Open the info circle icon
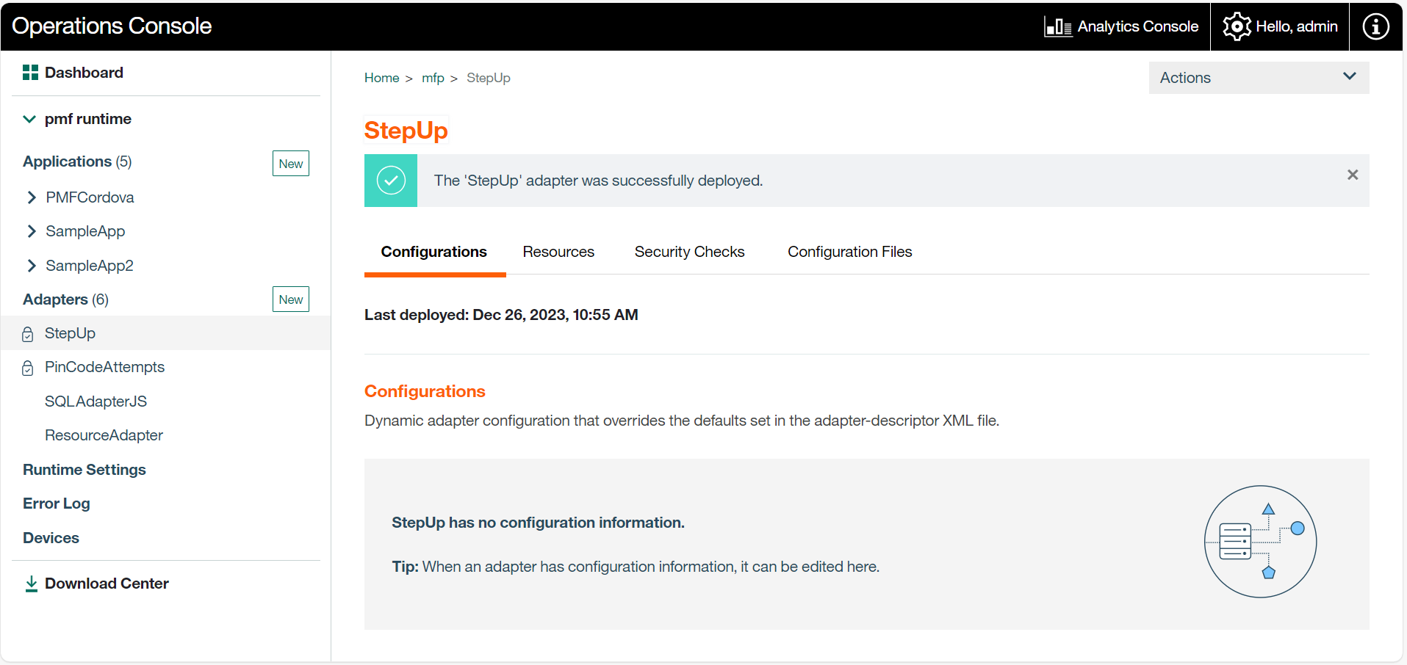The height and width of the screenshot is (665, 1407). point(1375,26)
